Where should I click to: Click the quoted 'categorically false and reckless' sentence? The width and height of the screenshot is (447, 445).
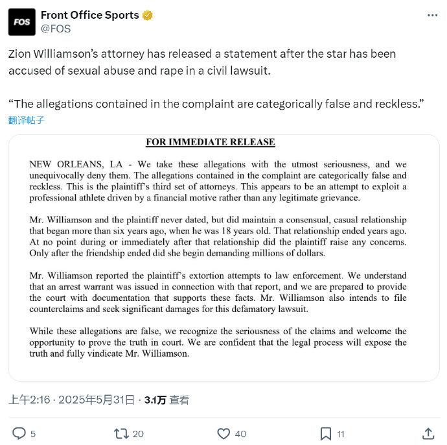[216, 104]
